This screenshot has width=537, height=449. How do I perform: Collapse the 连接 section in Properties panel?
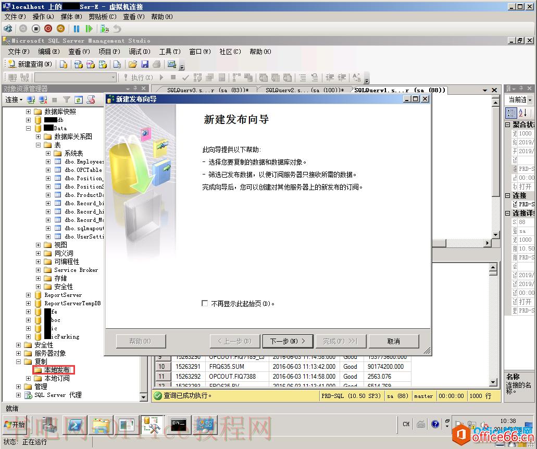(x=507, y=195)
